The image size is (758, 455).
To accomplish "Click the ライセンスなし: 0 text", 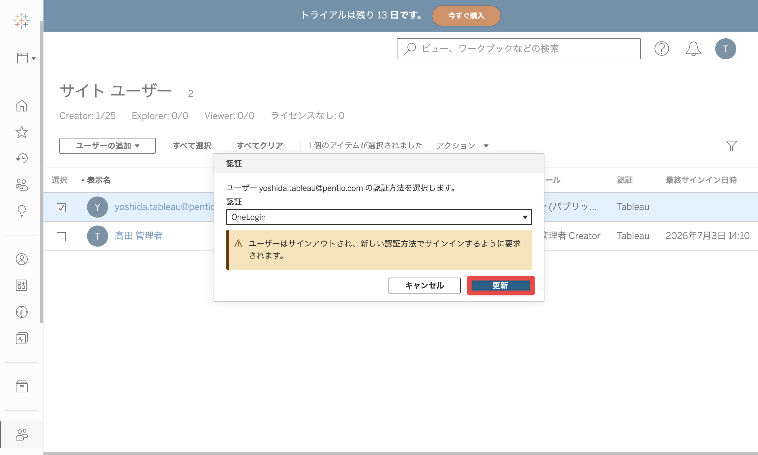I will pyautogui.click(x=307, y=116).
